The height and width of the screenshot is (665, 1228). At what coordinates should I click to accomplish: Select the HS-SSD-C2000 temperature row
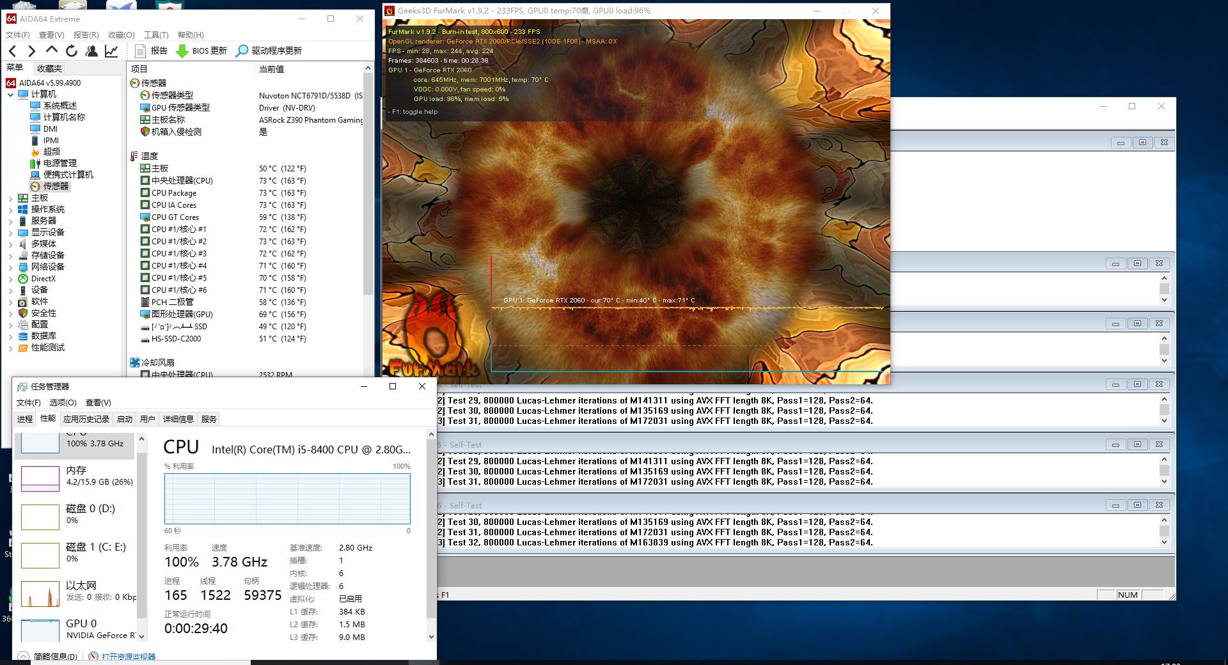(245, 339)
